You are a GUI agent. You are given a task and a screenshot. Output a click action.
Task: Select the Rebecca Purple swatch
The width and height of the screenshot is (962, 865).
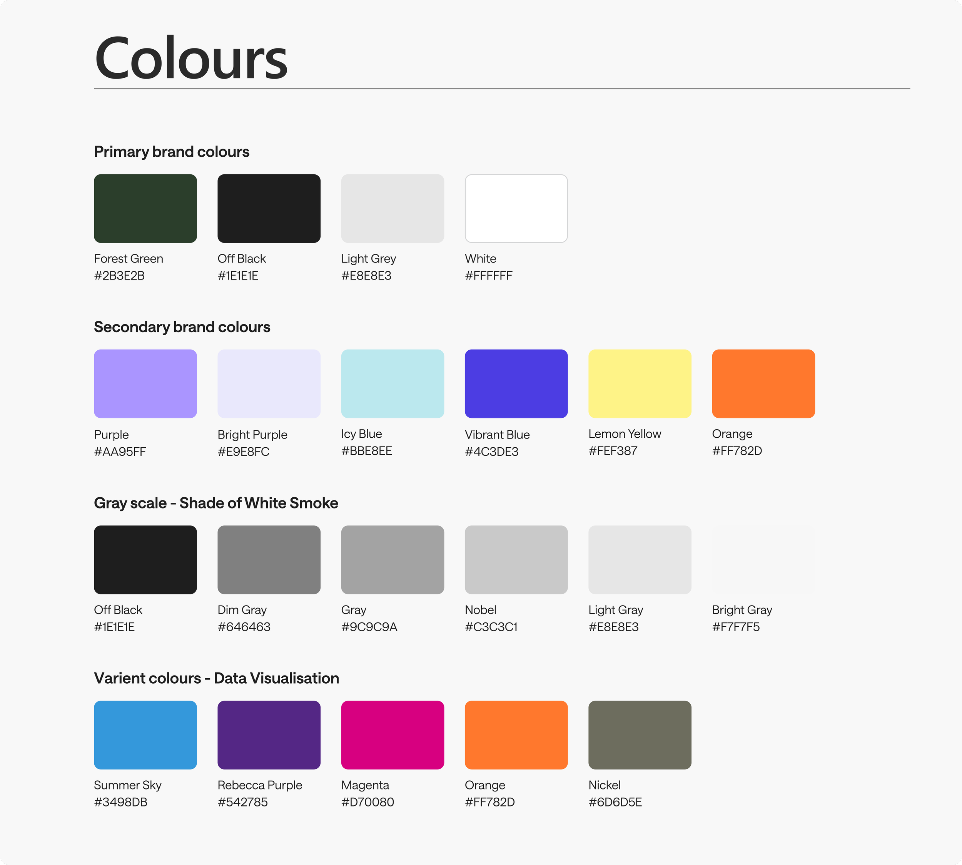pyautogui.click(x=269, y=735)
